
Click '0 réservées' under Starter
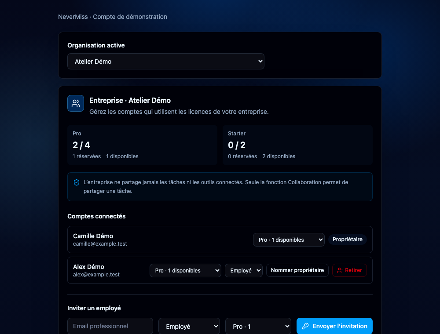pyautogui.click(x=242, y=156)
